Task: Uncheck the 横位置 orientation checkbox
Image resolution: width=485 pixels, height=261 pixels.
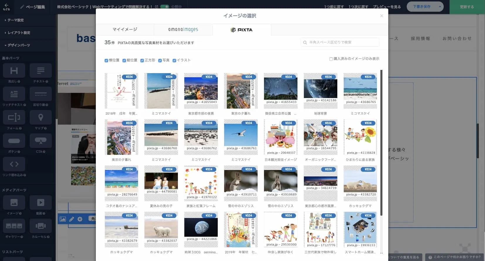Action: [x=106, y=61]
